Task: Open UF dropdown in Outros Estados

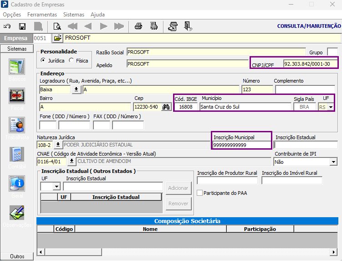Action: 56,187
